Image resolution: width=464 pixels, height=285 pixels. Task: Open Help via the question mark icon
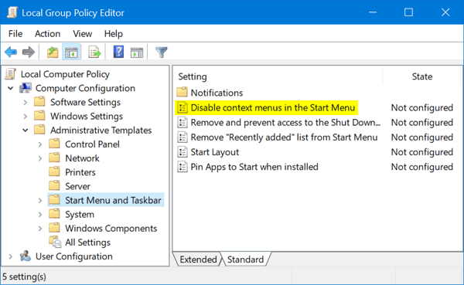click(x=118, y=52)
